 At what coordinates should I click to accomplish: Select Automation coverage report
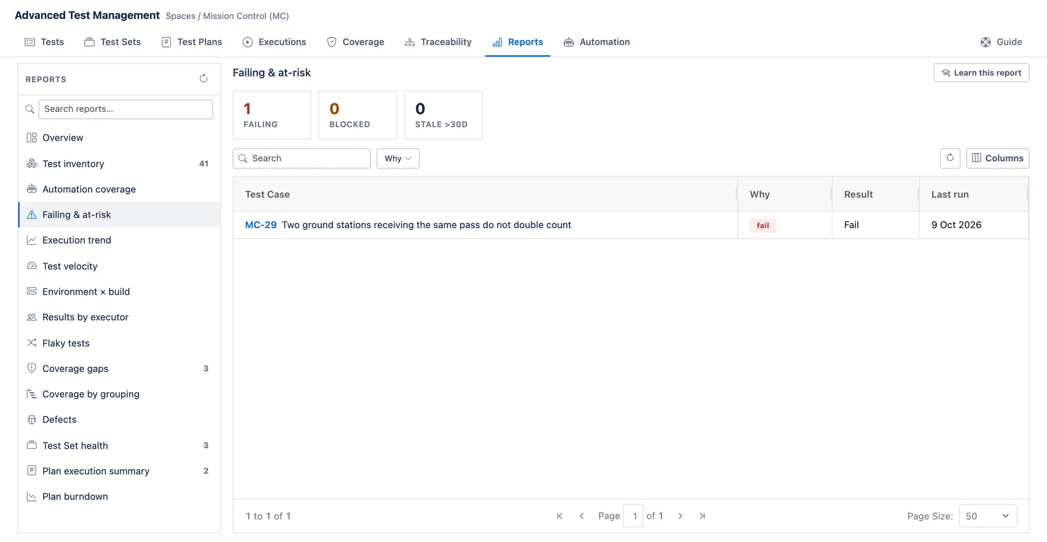click(x=120, y=189)
